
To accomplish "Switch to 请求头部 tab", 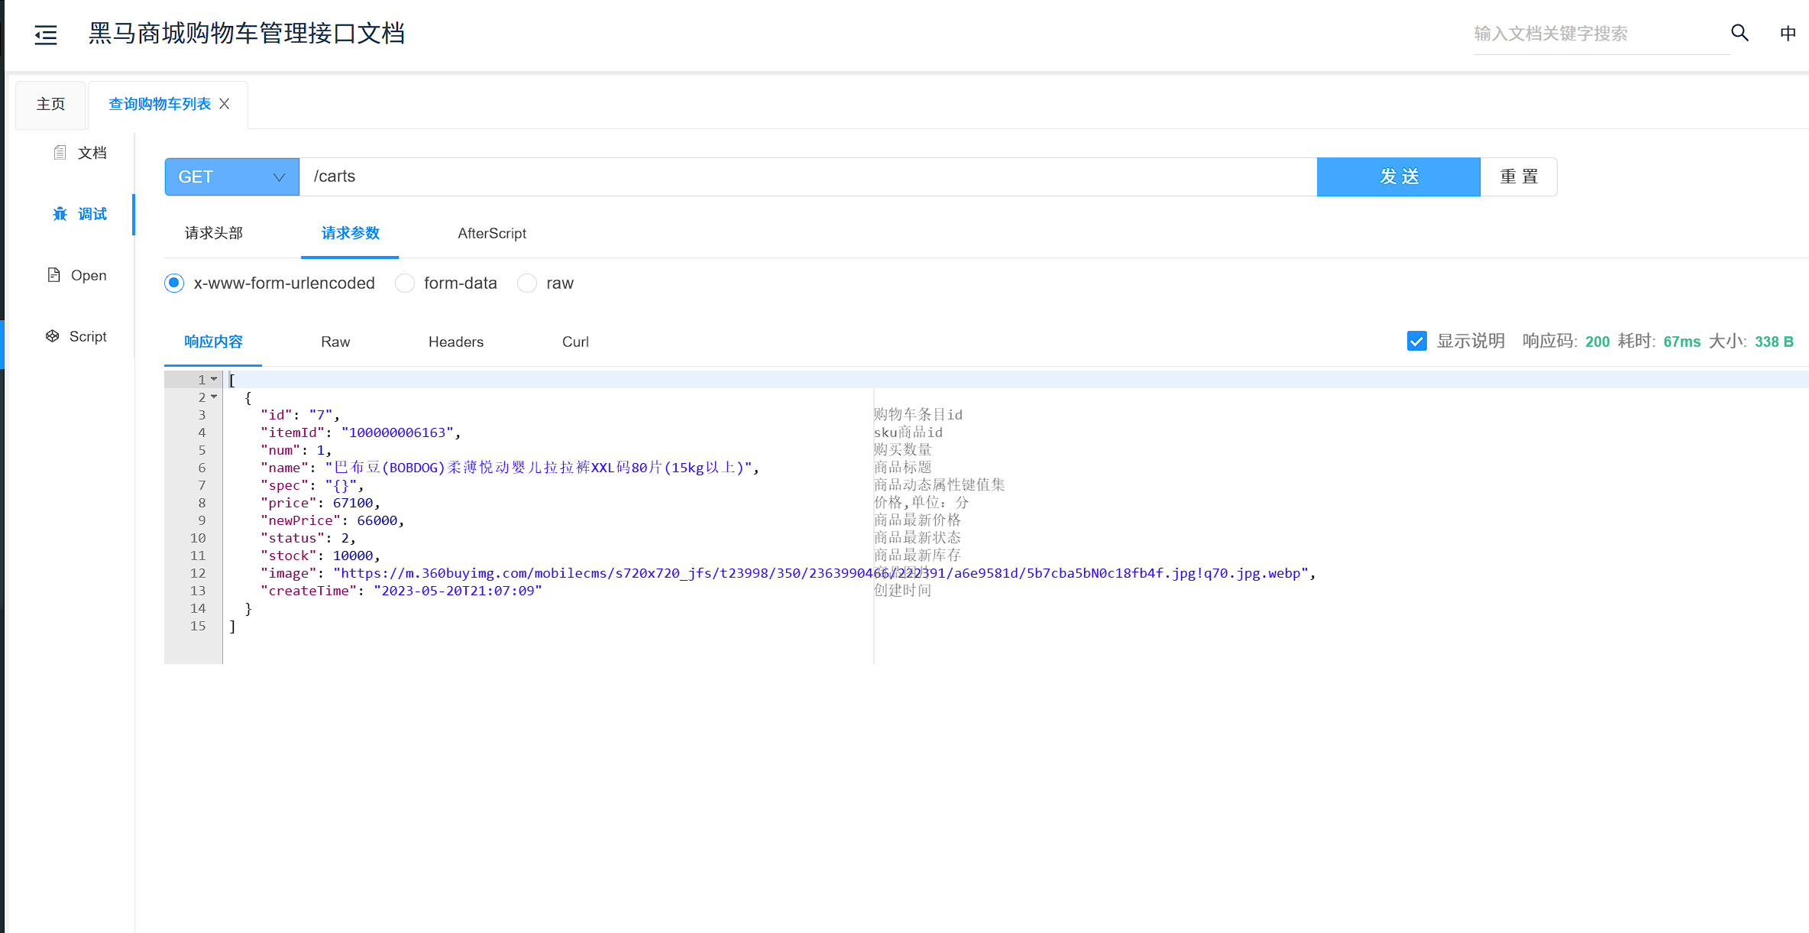I will [x=214, y=233].
